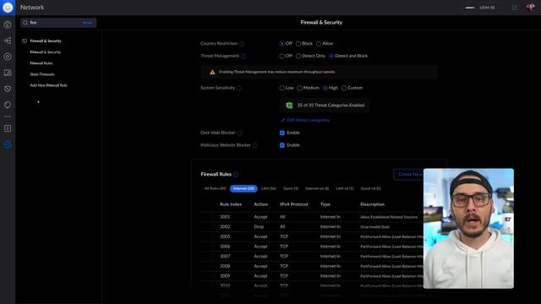Open State Timeouts search result
Image resolution: width=541 pixels, height=304 pixels.
pos(42,74)
